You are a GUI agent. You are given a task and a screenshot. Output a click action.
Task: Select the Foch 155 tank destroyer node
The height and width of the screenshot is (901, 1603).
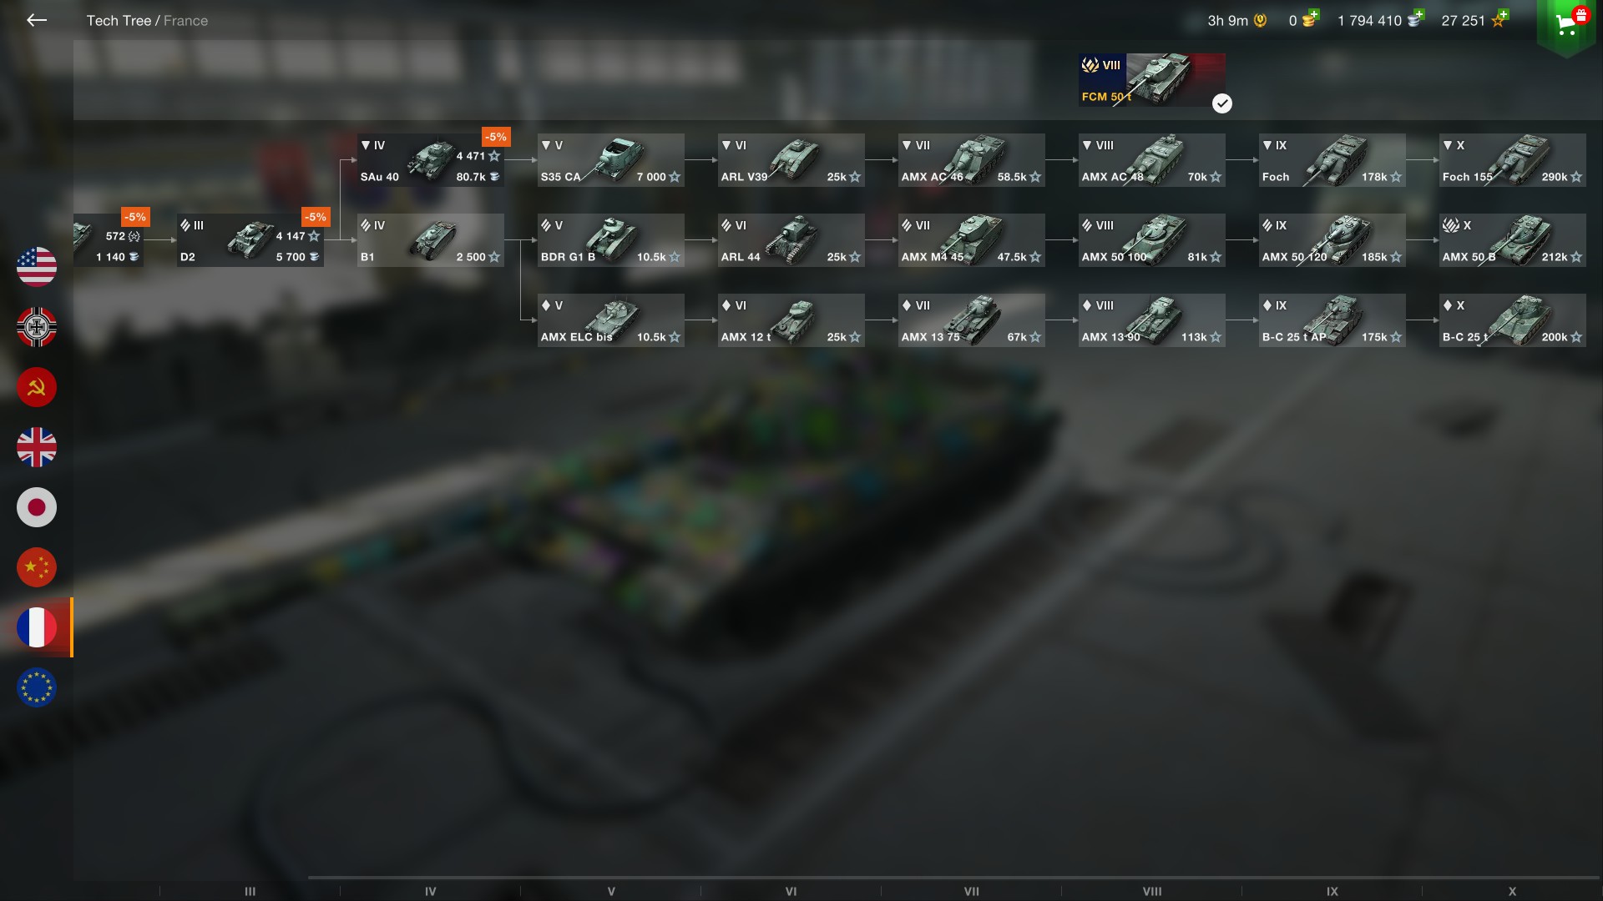click(x=1513, y=160)
